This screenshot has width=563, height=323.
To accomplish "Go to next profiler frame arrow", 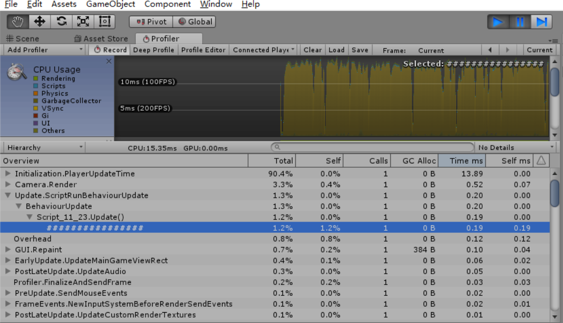I will (x=507, y=50).
